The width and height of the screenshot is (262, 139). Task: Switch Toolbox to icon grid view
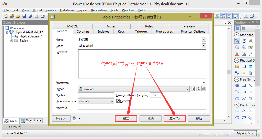[x=237, y=28]
